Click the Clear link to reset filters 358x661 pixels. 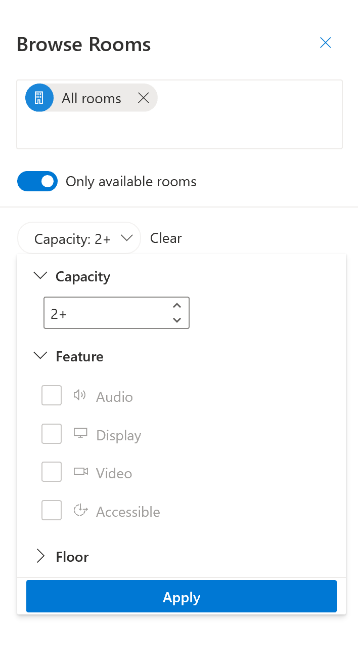(x=166, y=238)
